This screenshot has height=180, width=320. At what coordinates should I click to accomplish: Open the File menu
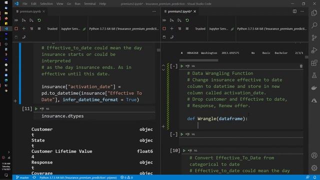pos(25,3)
